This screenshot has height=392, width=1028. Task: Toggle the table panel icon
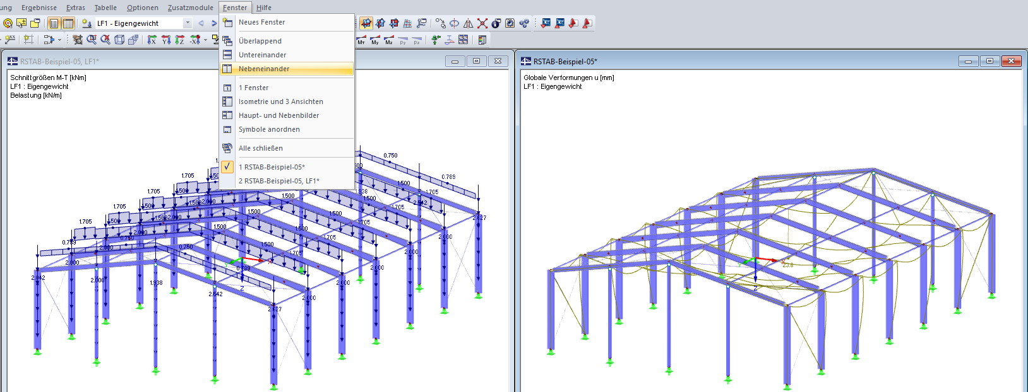(68, 23)
